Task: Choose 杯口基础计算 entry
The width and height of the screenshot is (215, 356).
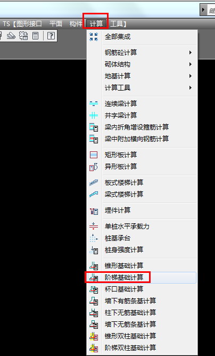Action: [x=124, y=289]
